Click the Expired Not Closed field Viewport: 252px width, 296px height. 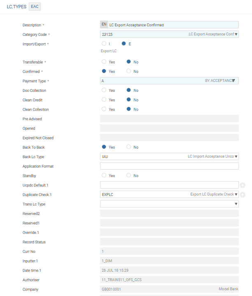point(169,138)
